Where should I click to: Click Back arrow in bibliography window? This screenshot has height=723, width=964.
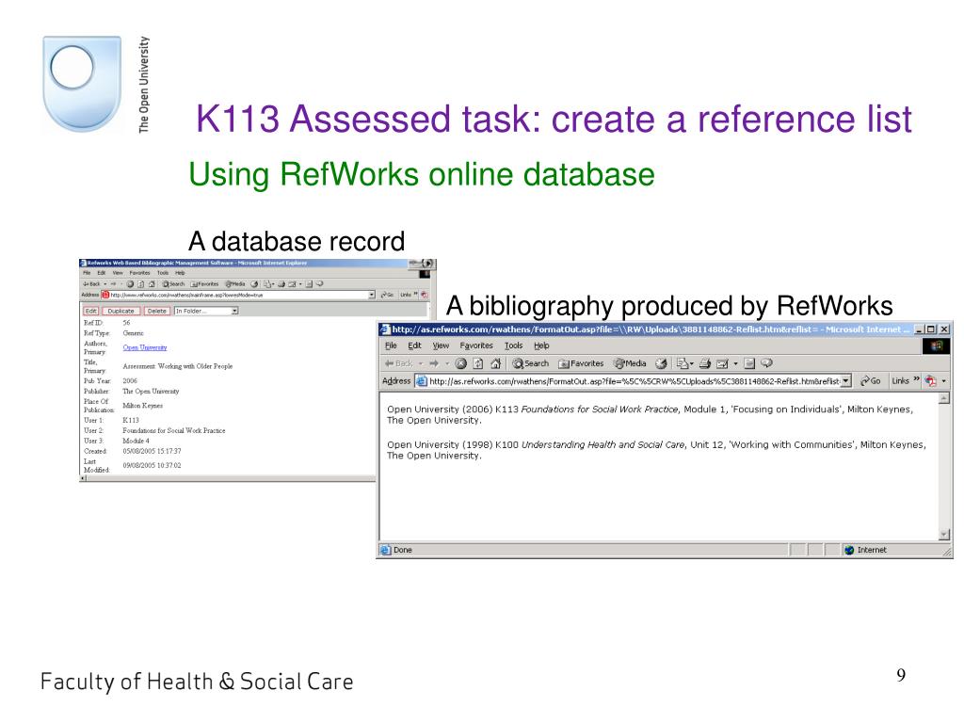[398, 363]
